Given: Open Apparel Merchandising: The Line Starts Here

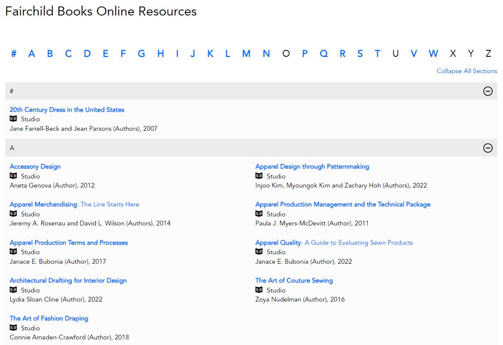Looking at the screenshot, I should [x=74, y=204].
